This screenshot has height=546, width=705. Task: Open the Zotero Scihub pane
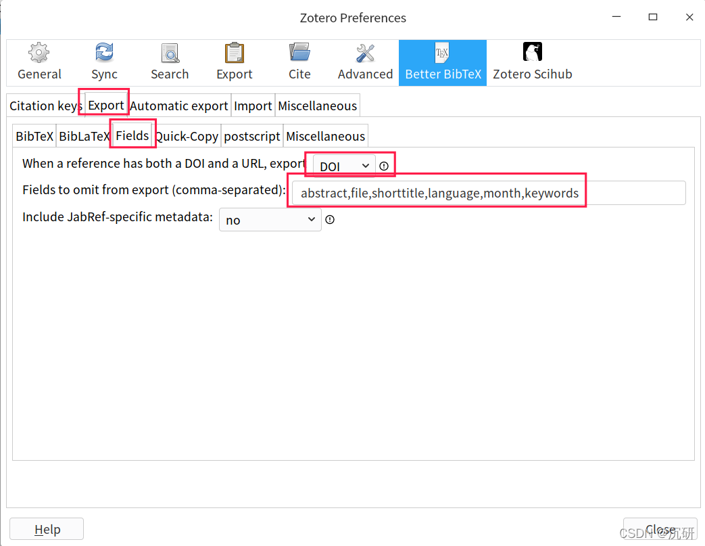pos(533,62)
